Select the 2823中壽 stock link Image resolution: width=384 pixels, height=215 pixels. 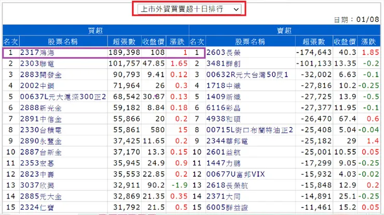[37, 174]
